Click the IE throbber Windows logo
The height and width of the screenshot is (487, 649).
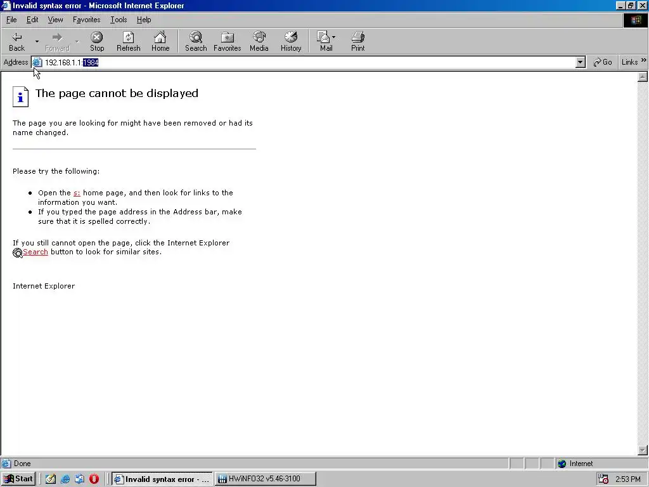point(635,20)
